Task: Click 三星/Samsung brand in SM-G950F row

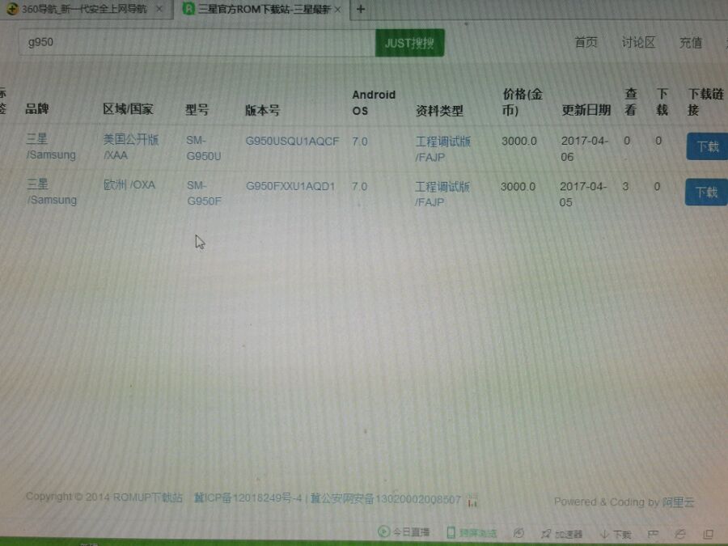Action: pyautogui.click(x=52, y=192)
